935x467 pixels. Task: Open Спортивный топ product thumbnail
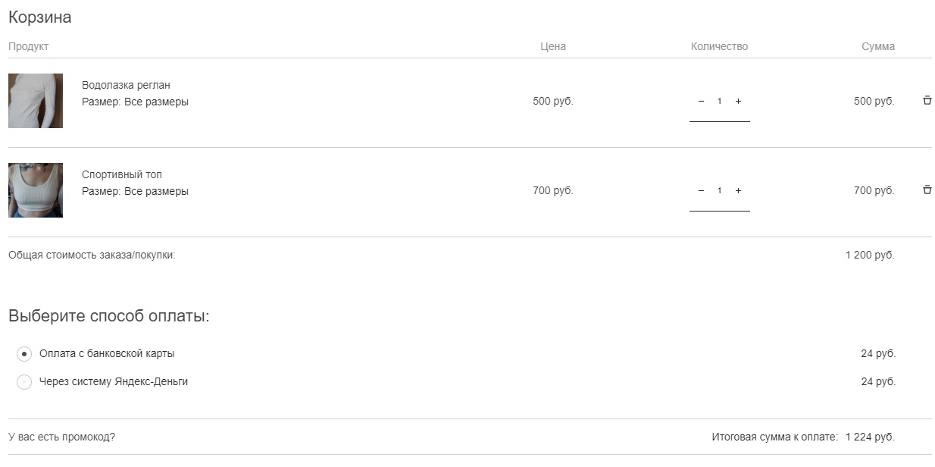click(36, 190)
